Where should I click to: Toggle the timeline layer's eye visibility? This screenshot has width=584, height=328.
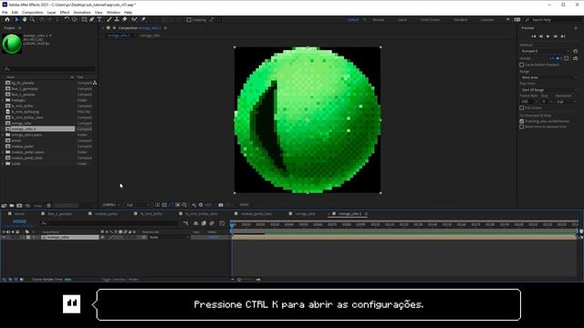coord(4,237)
